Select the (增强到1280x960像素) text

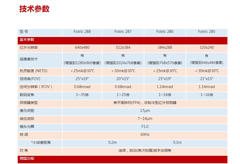[x=82, y=63]
